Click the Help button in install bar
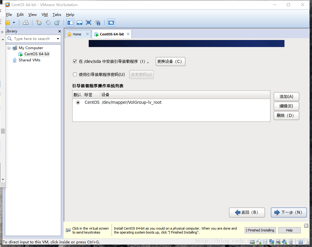 [x=289, y=230]
